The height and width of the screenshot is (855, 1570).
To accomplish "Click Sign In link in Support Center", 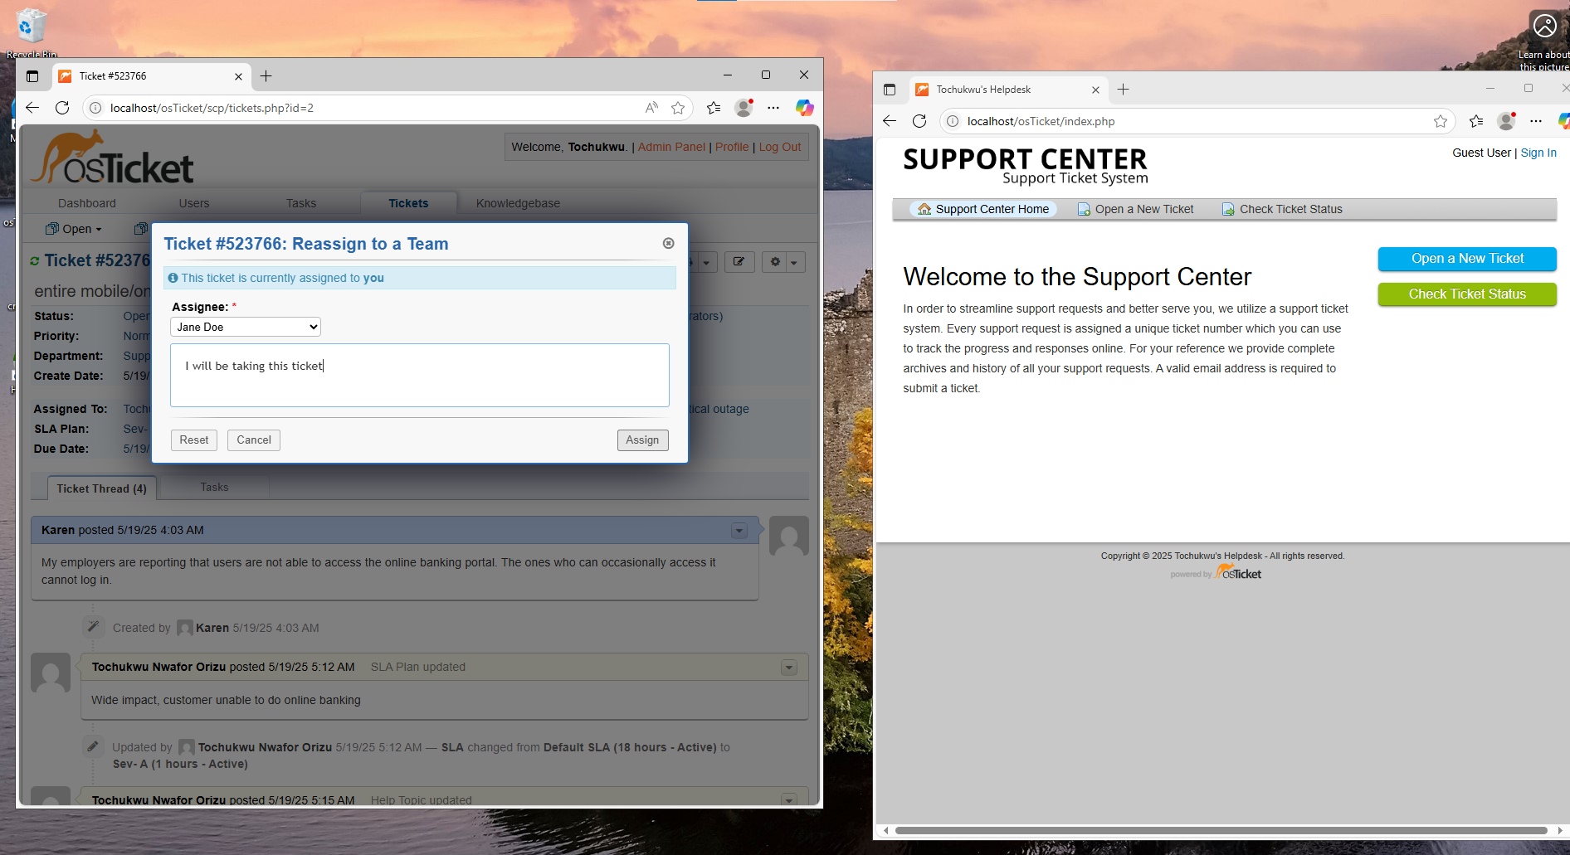I will [x=1538, y=153].
